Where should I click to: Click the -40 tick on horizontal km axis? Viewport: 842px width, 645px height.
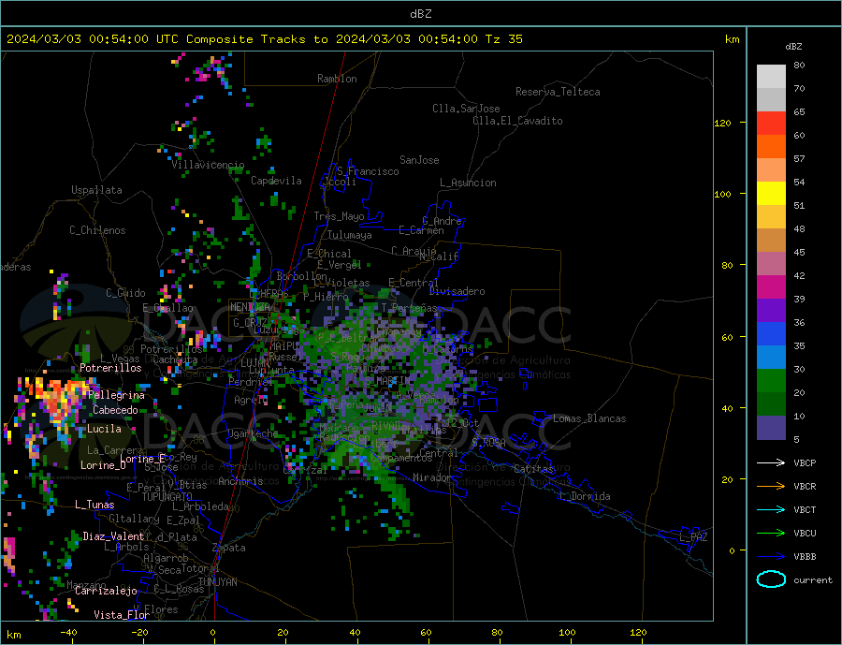click(68, 633)
